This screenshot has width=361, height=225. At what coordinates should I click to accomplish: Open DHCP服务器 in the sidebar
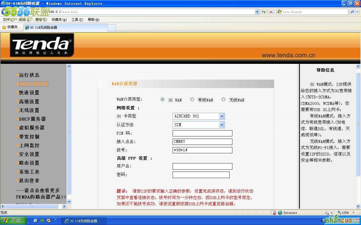pyautogui.click(x=32, y=119)
